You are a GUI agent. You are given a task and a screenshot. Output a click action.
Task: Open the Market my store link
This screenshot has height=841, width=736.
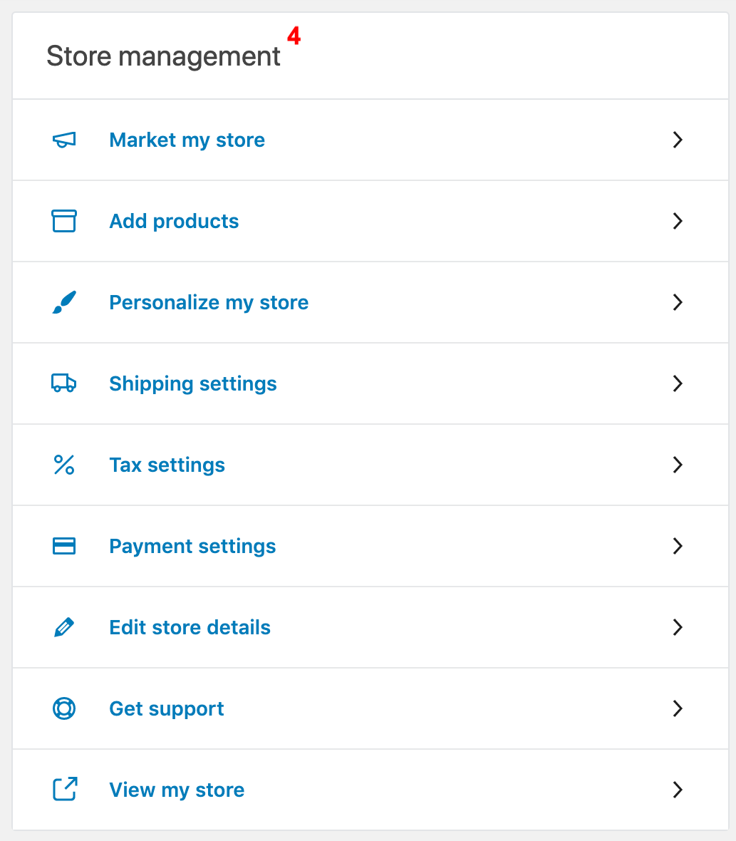pyautogui.click(x=187, y=140)
